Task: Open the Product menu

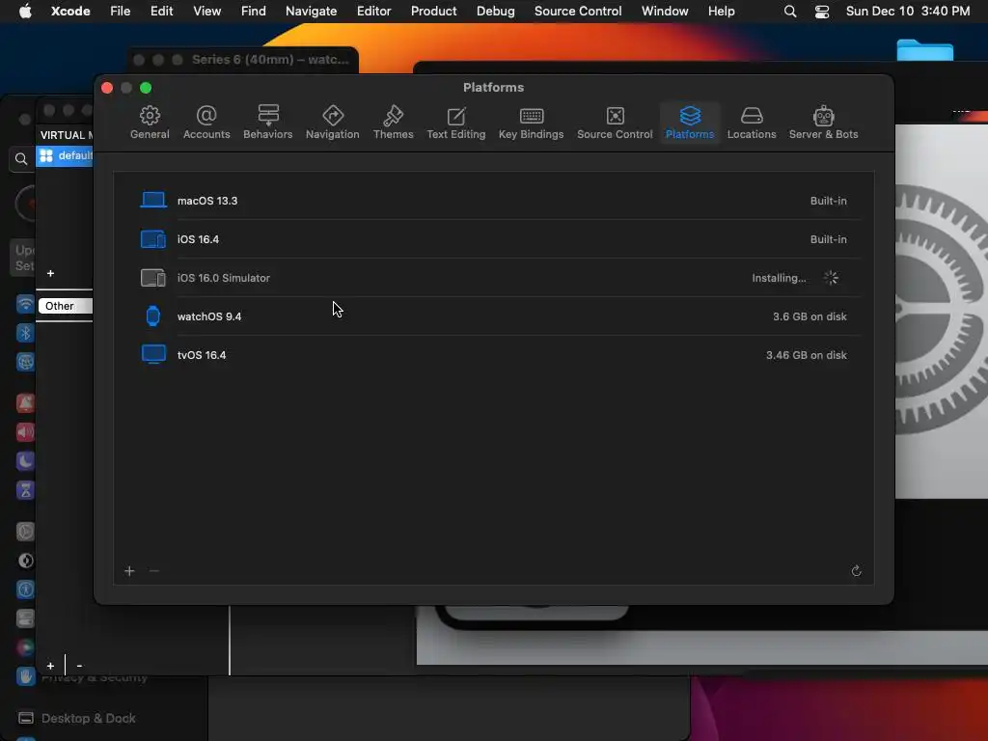Action: [x=433, y=12]
